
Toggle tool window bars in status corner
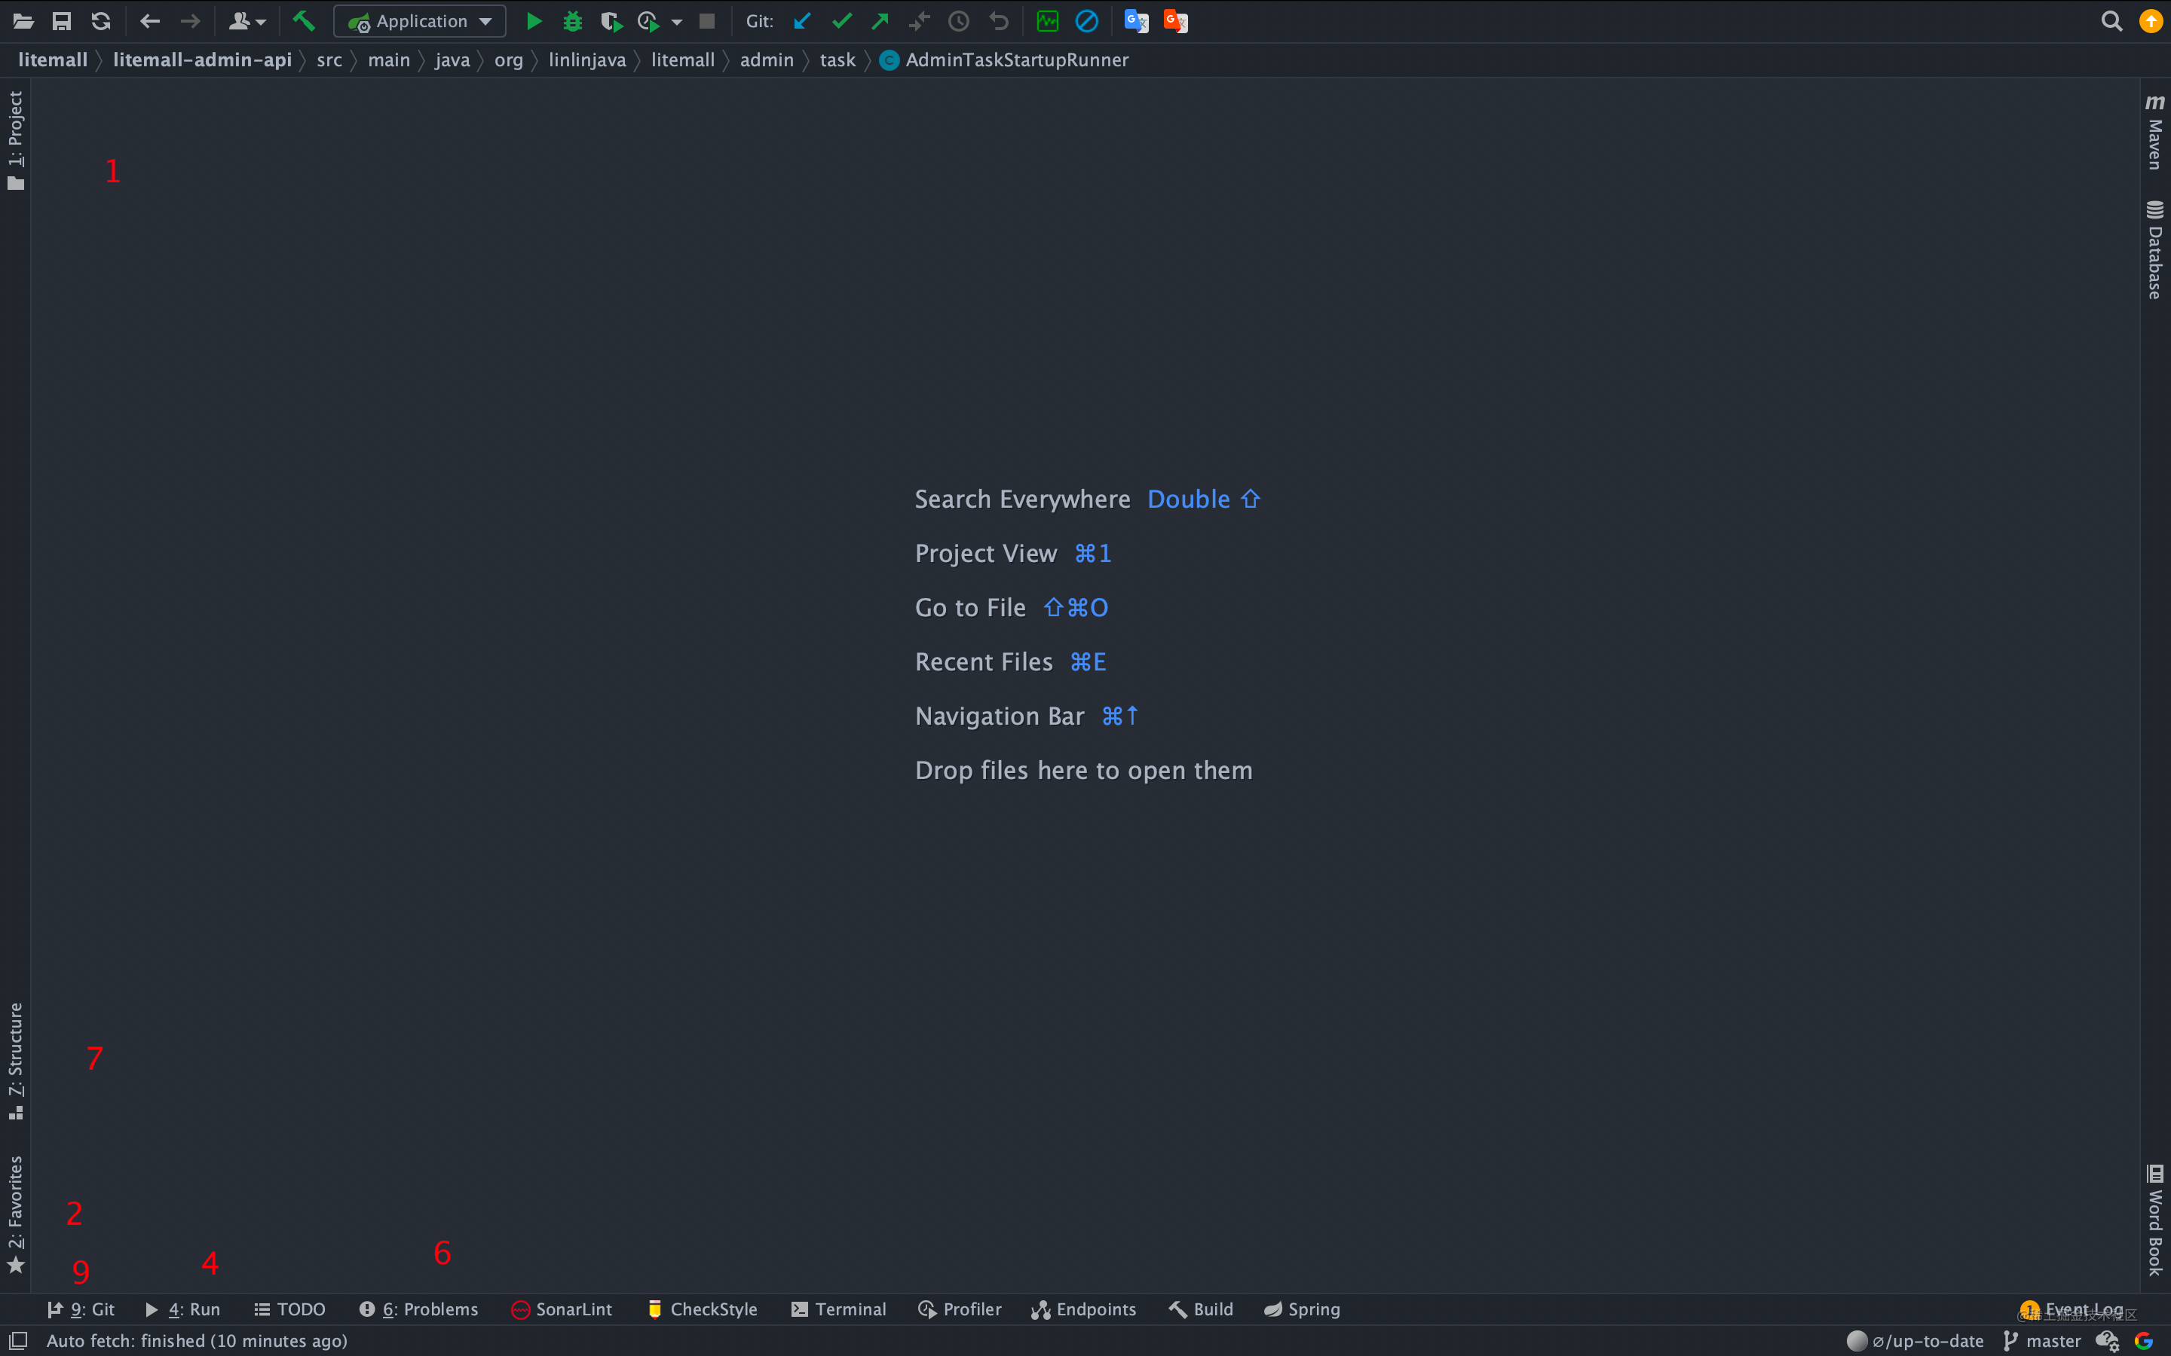click(x=18, y=1340)
